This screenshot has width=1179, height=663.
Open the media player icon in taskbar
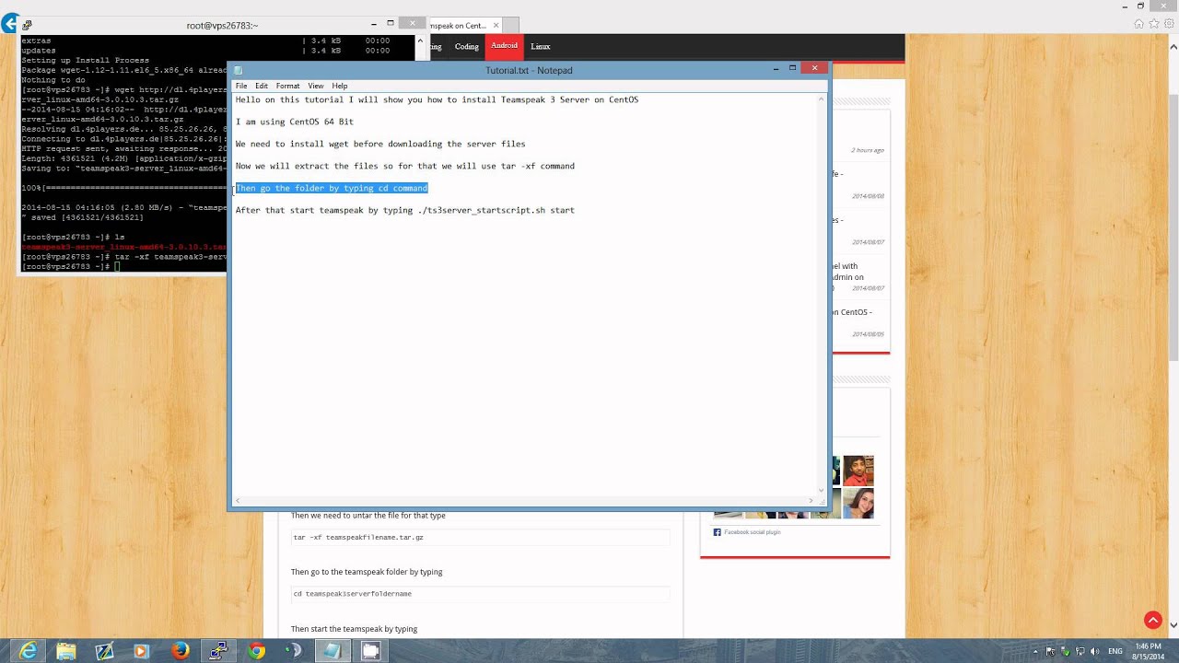tap(142, 651)
